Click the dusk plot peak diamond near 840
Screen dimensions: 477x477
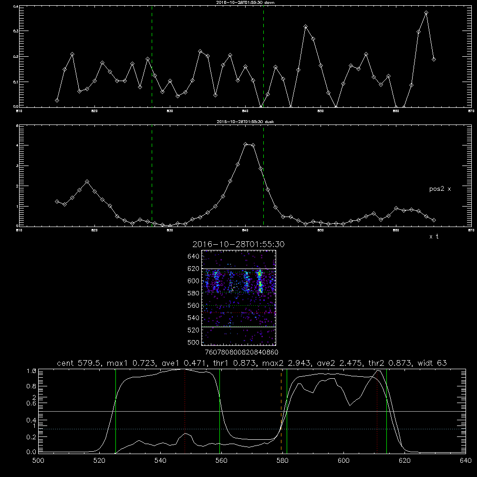click(246, 144)
